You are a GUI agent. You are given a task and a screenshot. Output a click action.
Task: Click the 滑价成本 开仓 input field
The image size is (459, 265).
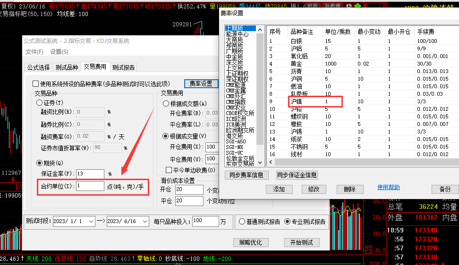point(189,190)
